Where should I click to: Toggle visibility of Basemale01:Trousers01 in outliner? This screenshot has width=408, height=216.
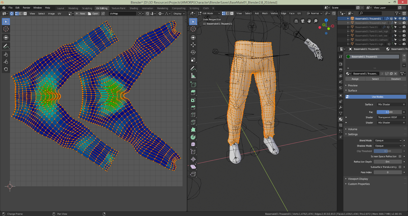click(400, 19)
